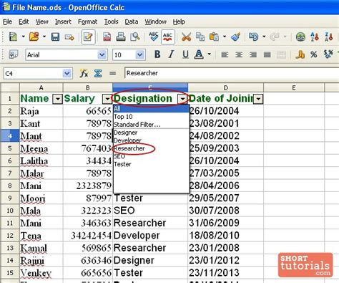Image resolution: width=339 pixels, height=283 pixels.
Task: Open the Function Wizard icon
Action: pyautogui.click(x=84, y=73)
